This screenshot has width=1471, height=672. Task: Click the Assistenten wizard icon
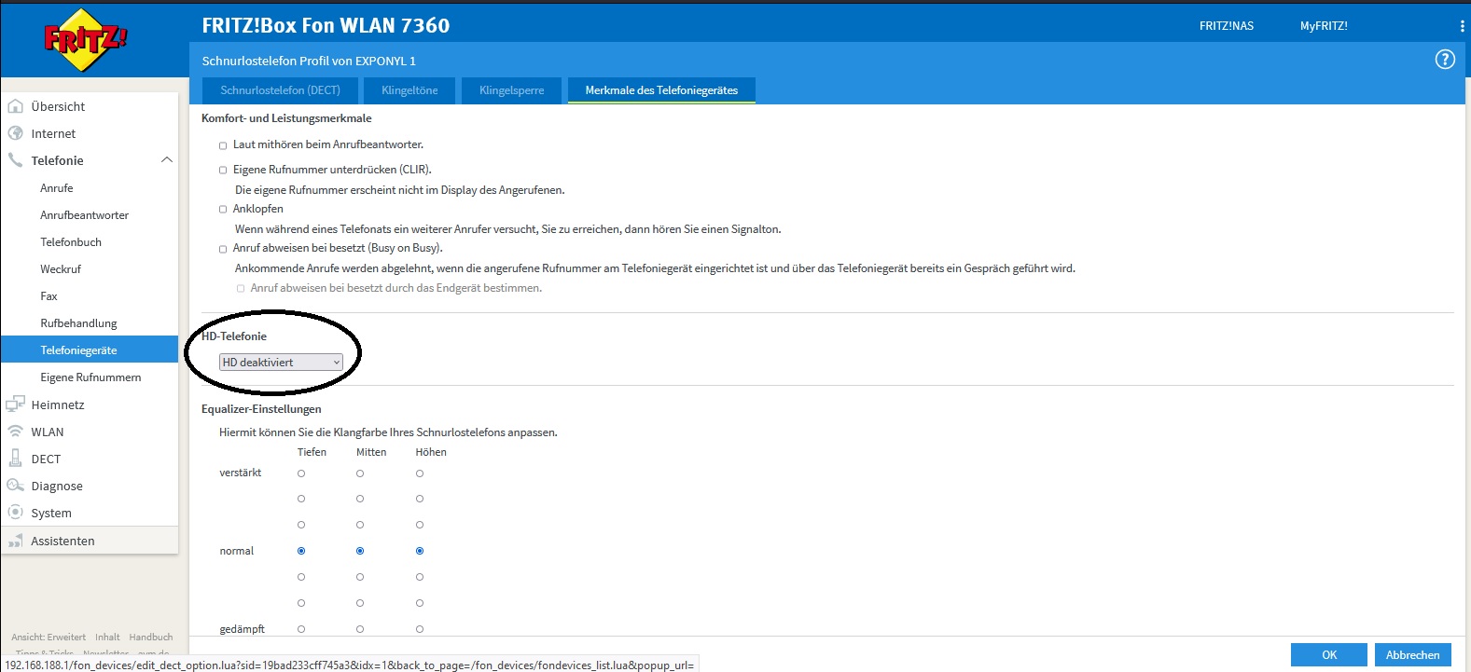click(x=15, y=541)
